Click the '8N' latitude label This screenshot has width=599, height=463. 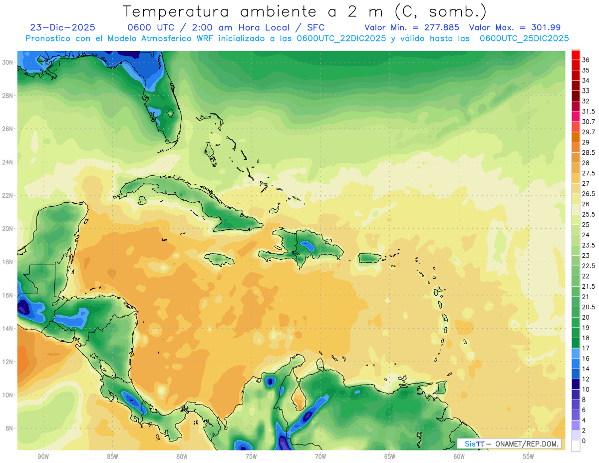[x=10, y=428]
